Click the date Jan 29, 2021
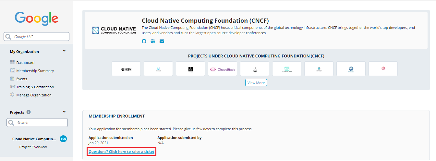The width and height of the screenshot is (436, 161). 98,143
